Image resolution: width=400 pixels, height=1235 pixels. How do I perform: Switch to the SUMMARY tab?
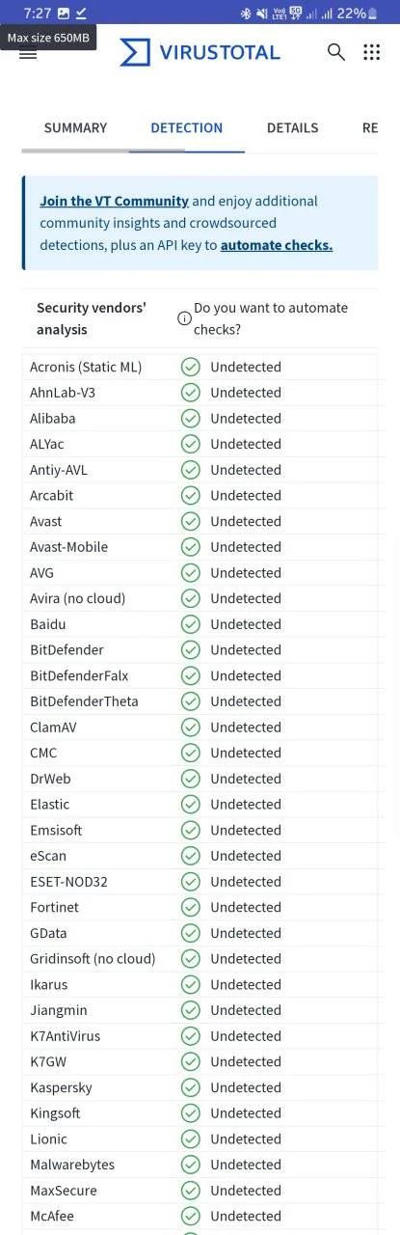tap(75, 127)
